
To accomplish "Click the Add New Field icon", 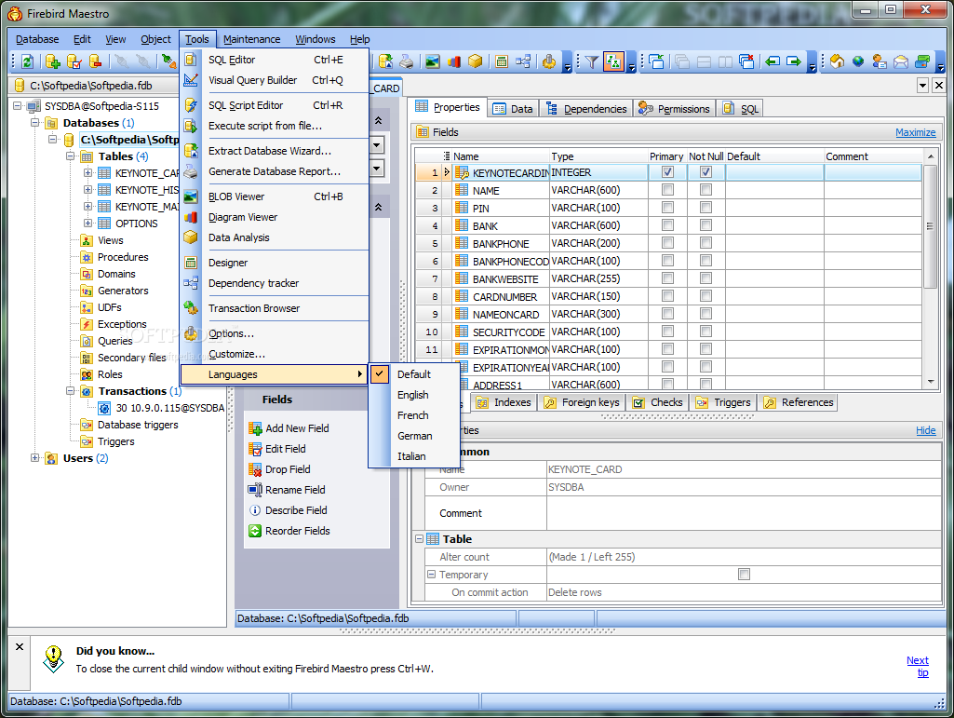I will (255, 428).
